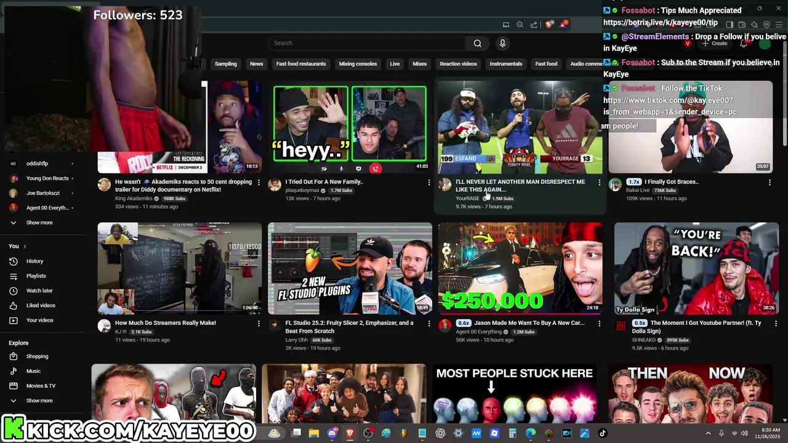Click the share page icon in the address bar

coord(534,25)
